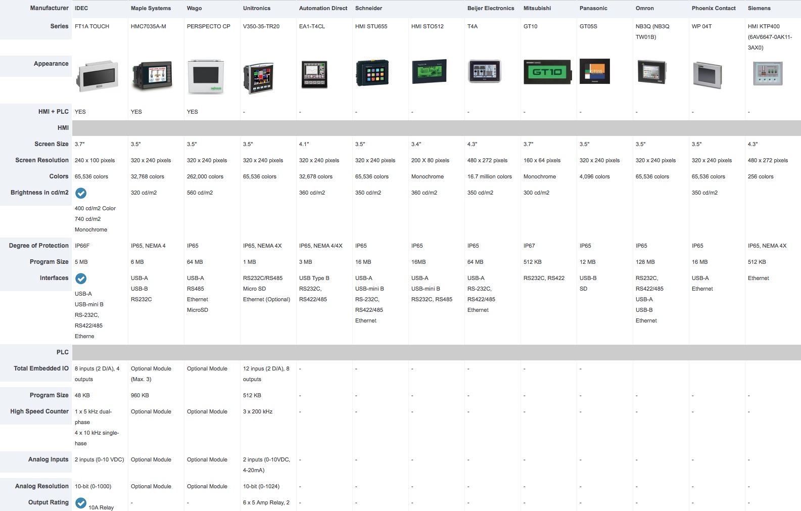The width and height of the screenshot is (801, 511).
Task: Open the Automation Direct EA1-T4CL product image
Action: pyautogui.click(x=314, y=74)
